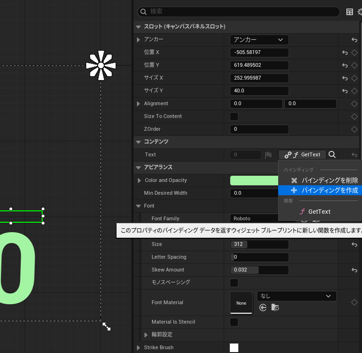The image size is (362, 353).
Task: Click the flag icon in Text row
Action: [x=269, y=154]
